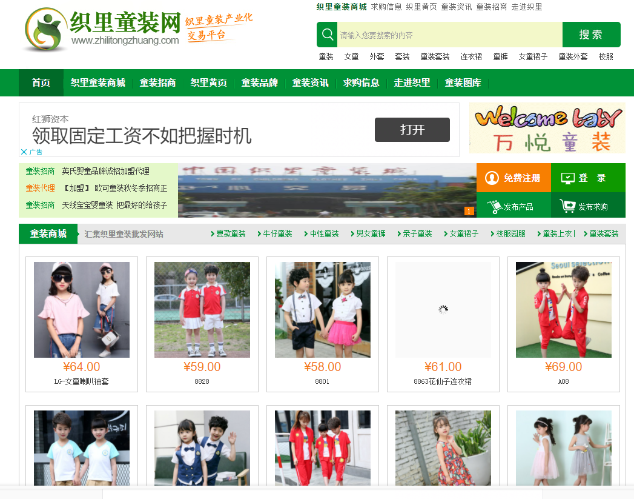Viewport: 634px width, 499px height.
Task: Click the 红狮资本 ad headline
Action: pos(142,136)
